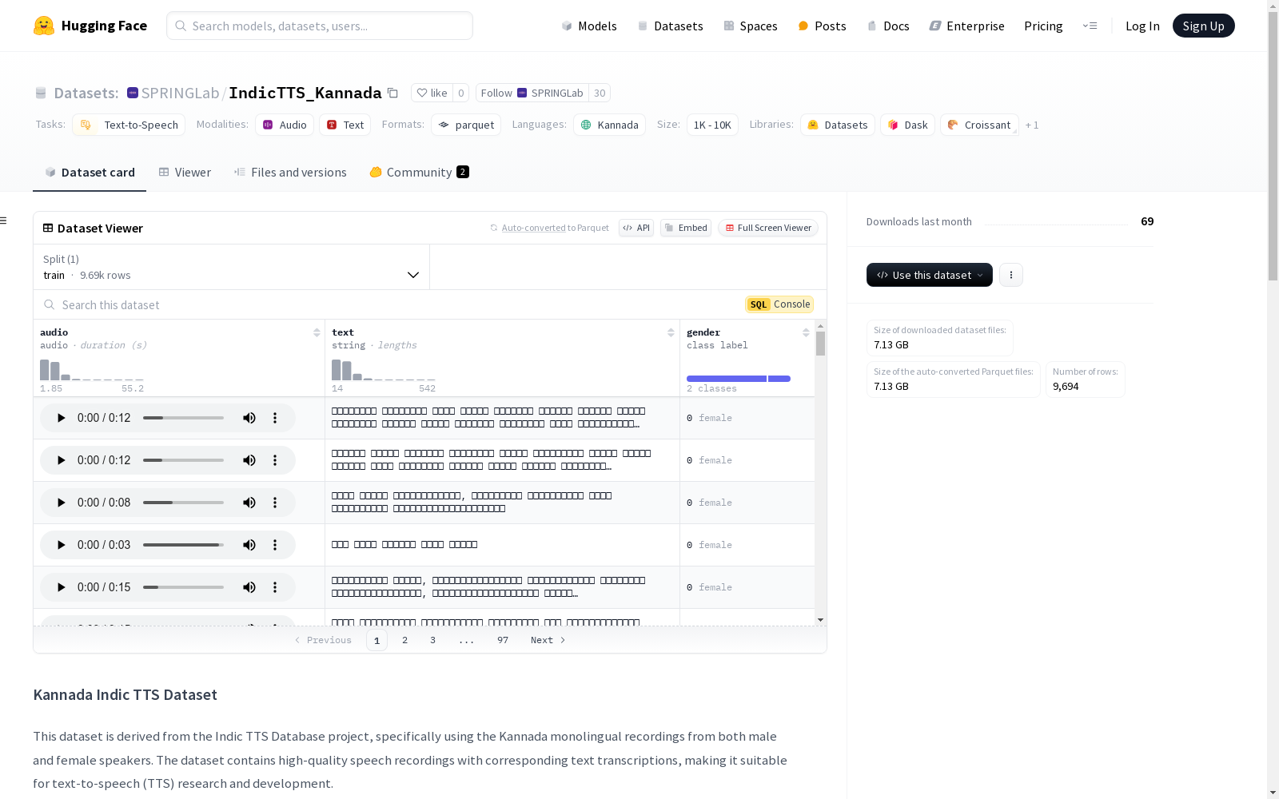1279x799 pixels.
Task: Open more options for first audio player
Action: (x=275, y=418)
